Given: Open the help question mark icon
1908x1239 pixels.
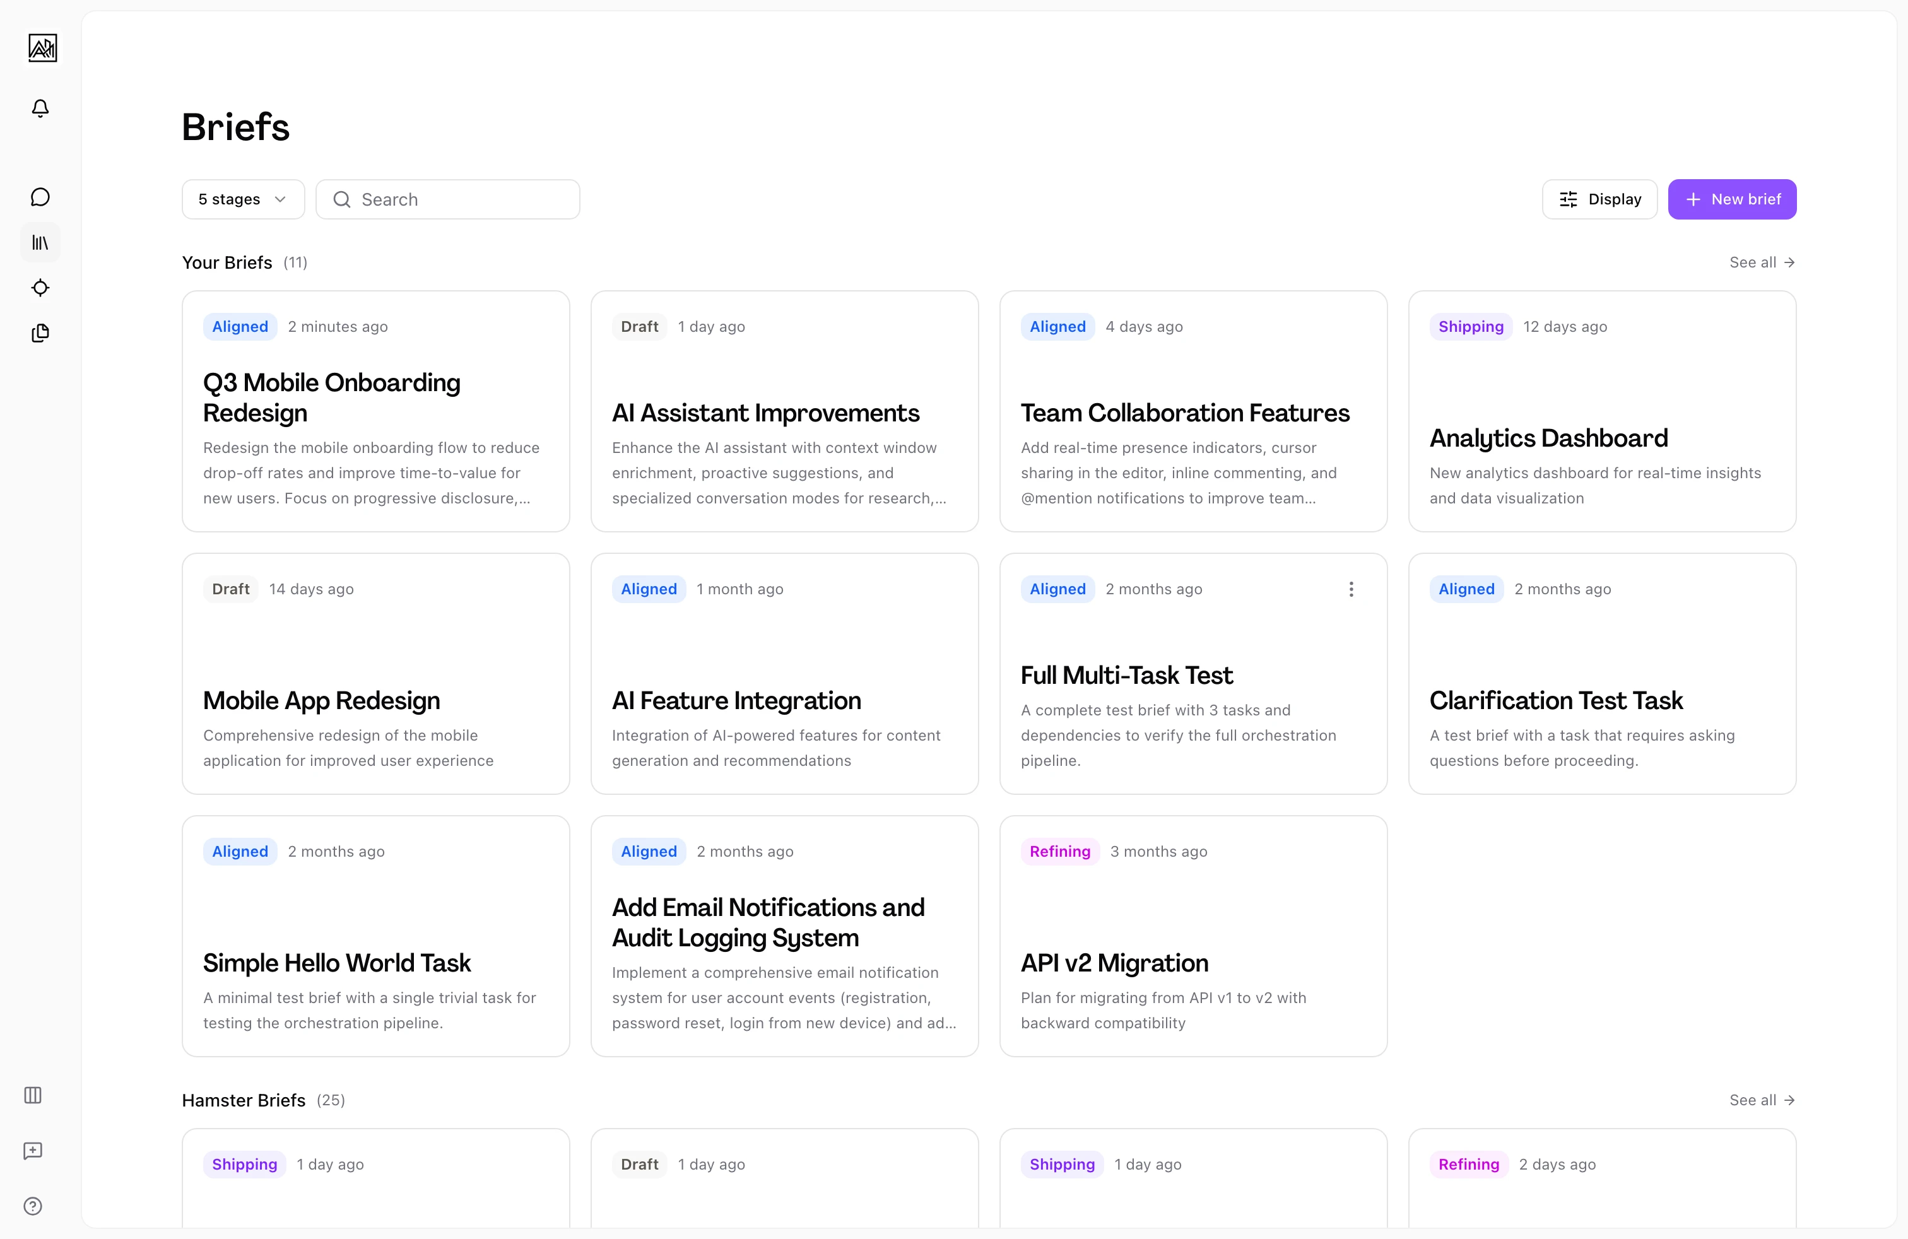Looking at the screenshot, I should 33,1206.
